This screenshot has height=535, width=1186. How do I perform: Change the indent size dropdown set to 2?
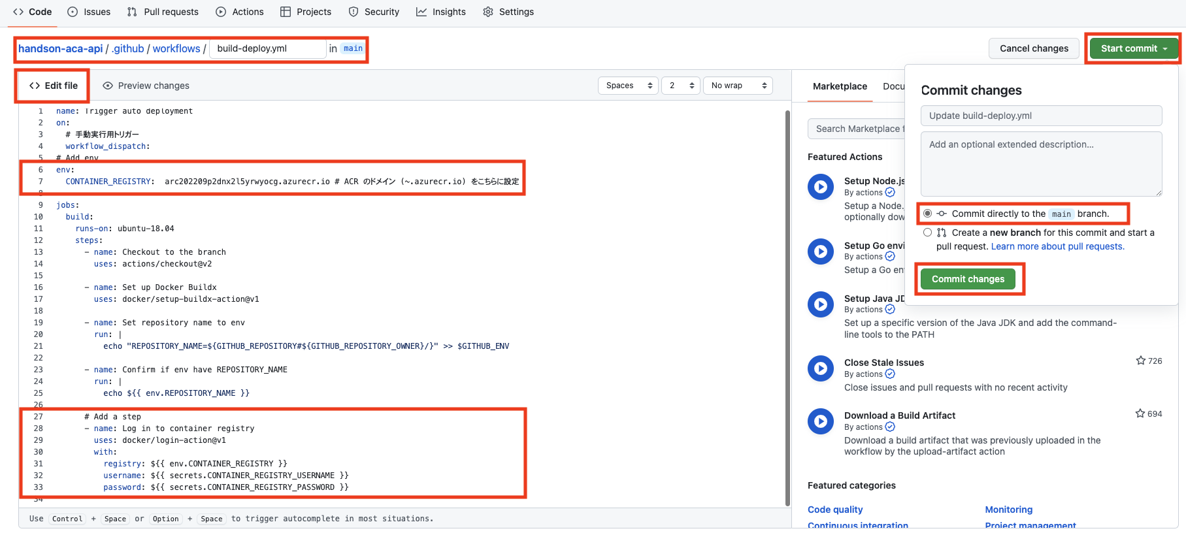point(681,86)
